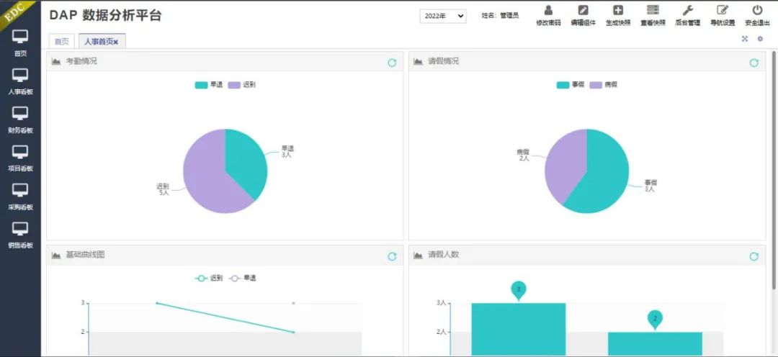Click 事假 3人 pie label
This screenshot has width=778, height=357.
point(650,186)
